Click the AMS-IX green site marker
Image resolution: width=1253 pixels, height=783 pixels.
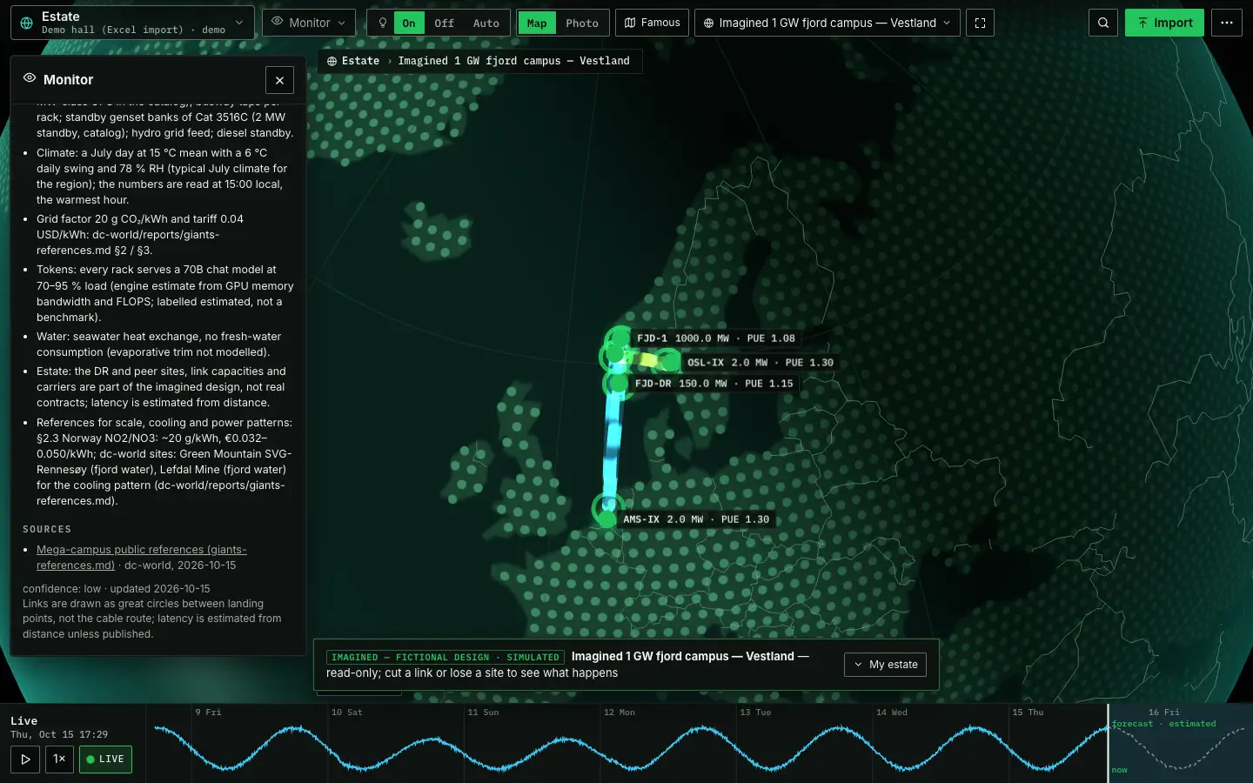click(606, 519)
